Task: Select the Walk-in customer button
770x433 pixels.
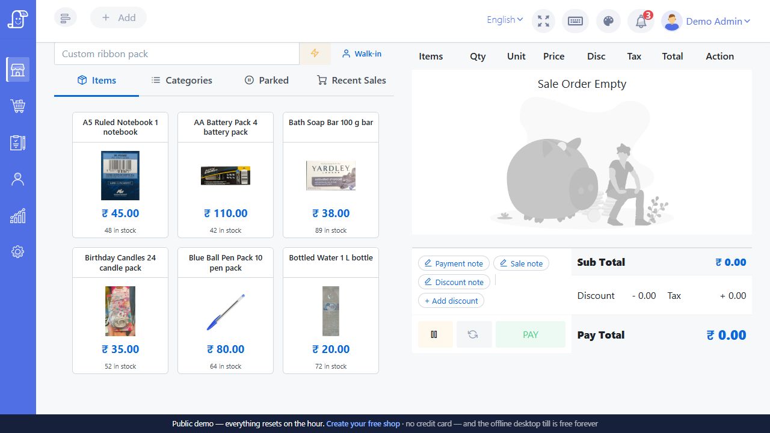Action: [x=362, y=54]
